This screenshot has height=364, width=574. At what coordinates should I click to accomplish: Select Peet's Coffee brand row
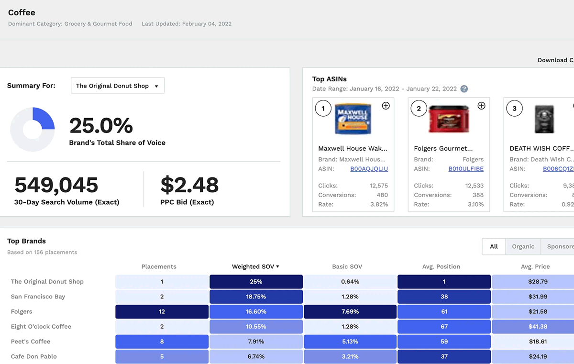31,342
